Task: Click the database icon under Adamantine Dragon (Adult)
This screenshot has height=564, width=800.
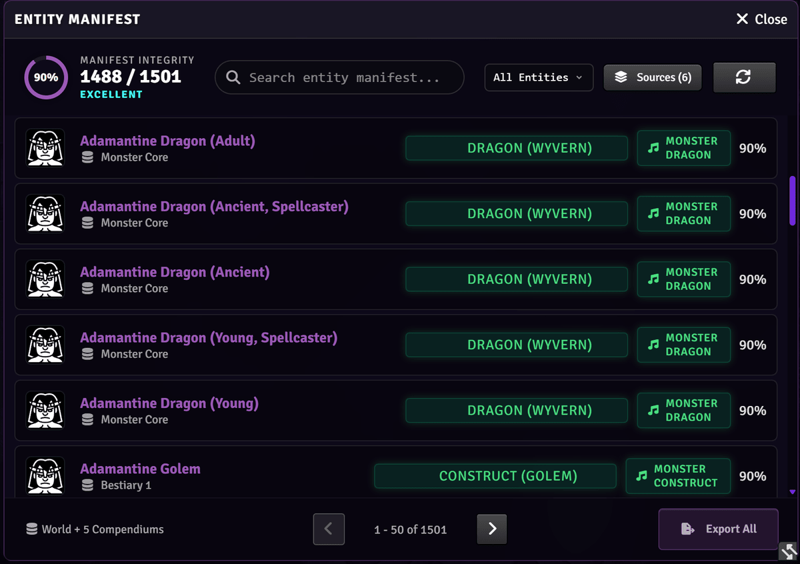Action: pyautogui.click(x=87, y=157)
